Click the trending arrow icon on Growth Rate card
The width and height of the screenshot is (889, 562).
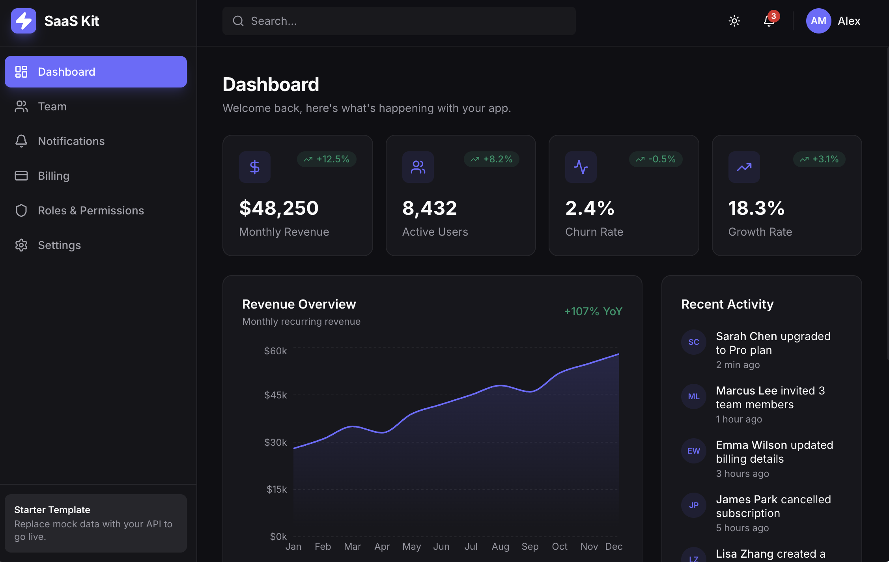[x=744, y=167]
